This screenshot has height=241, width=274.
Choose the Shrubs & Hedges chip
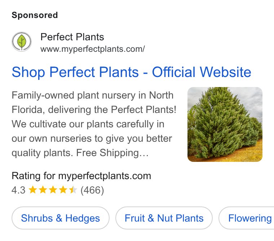[61, 218]
